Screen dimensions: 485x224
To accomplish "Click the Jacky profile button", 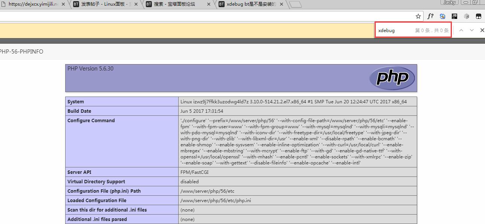I will click(449, 2).
